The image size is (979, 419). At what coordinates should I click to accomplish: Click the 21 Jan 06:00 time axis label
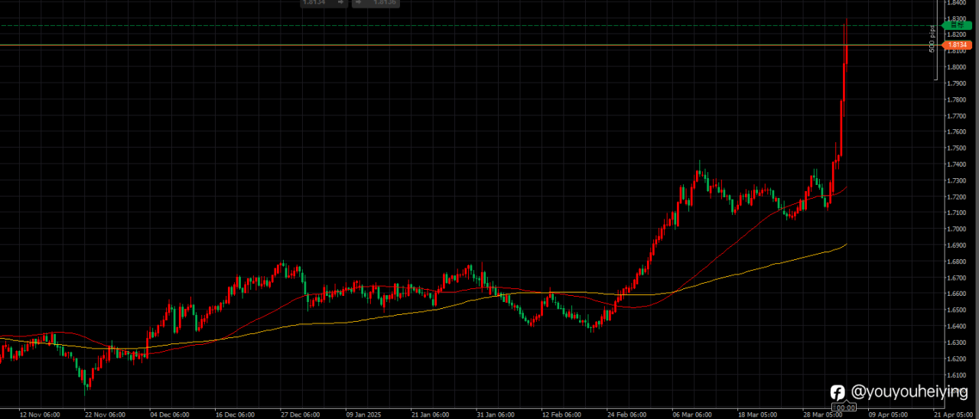pos(431,414)
